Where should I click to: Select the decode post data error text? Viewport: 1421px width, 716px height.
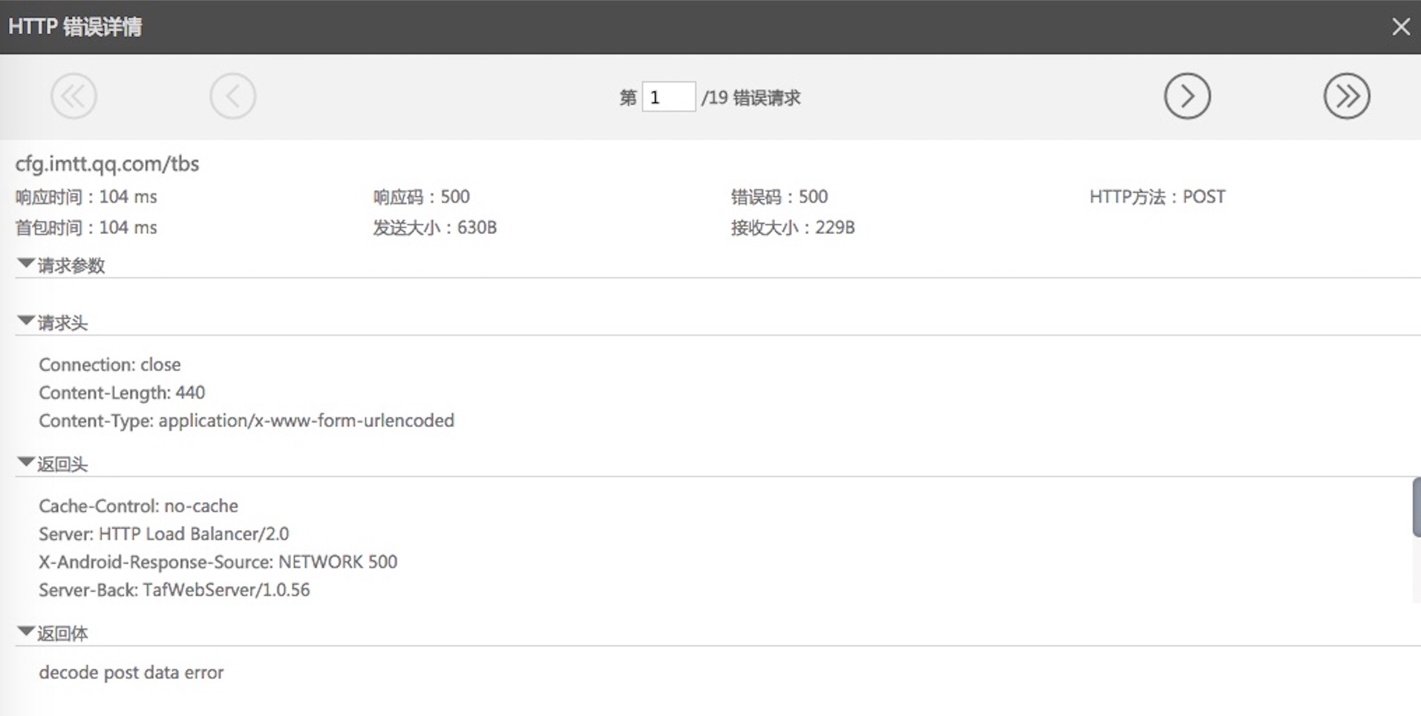(x=131, y=672)
